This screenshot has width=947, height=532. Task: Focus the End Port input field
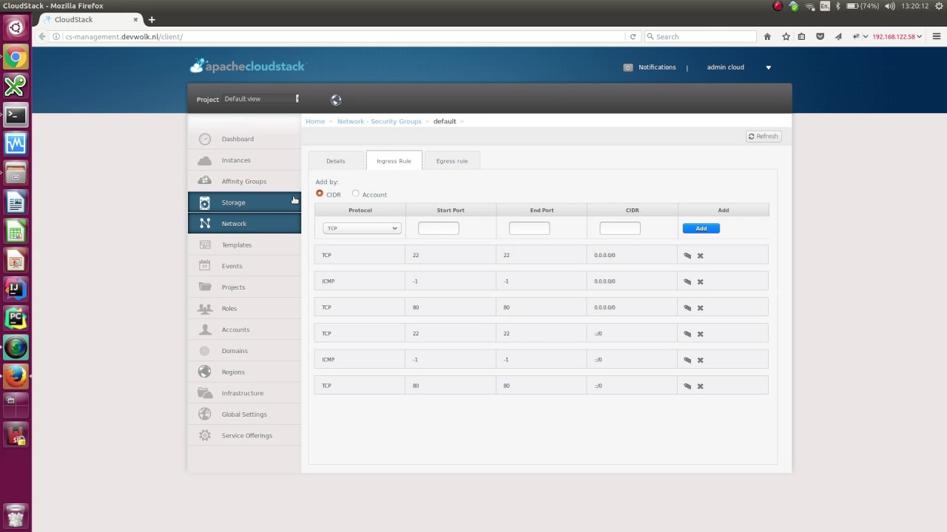pos(529,228)
